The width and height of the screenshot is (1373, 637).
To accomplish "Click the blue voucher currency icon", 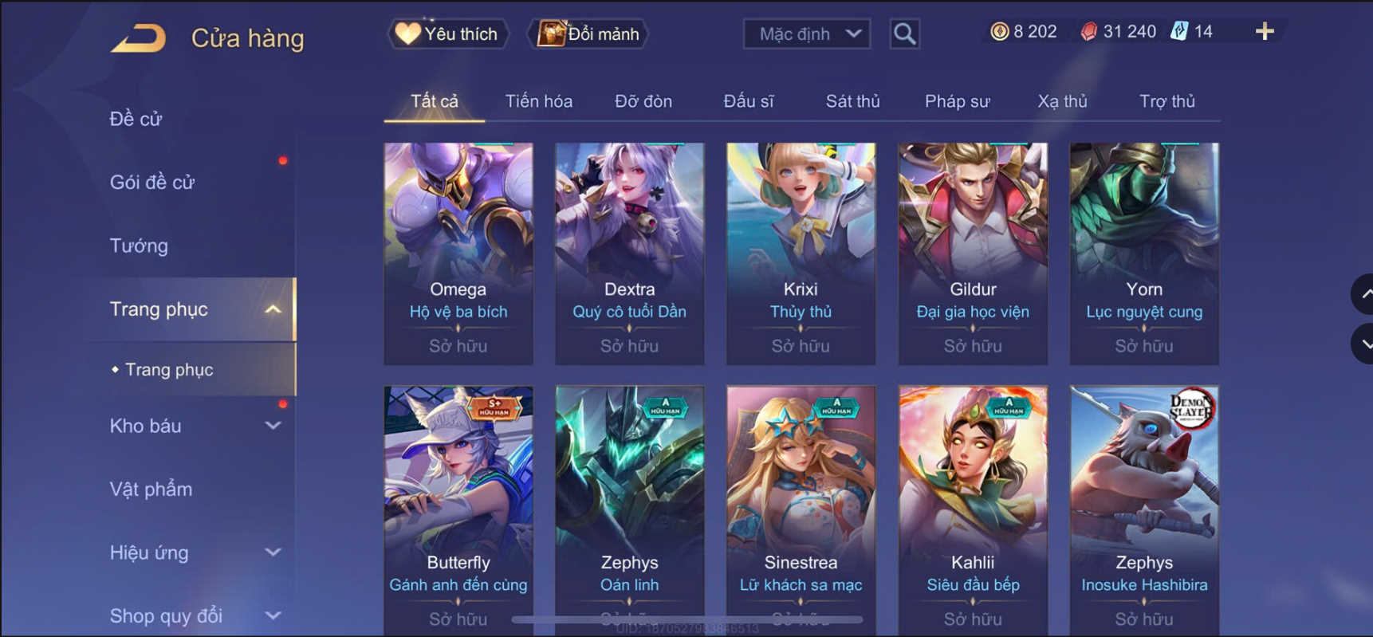I will click(x=1178, y=32).
